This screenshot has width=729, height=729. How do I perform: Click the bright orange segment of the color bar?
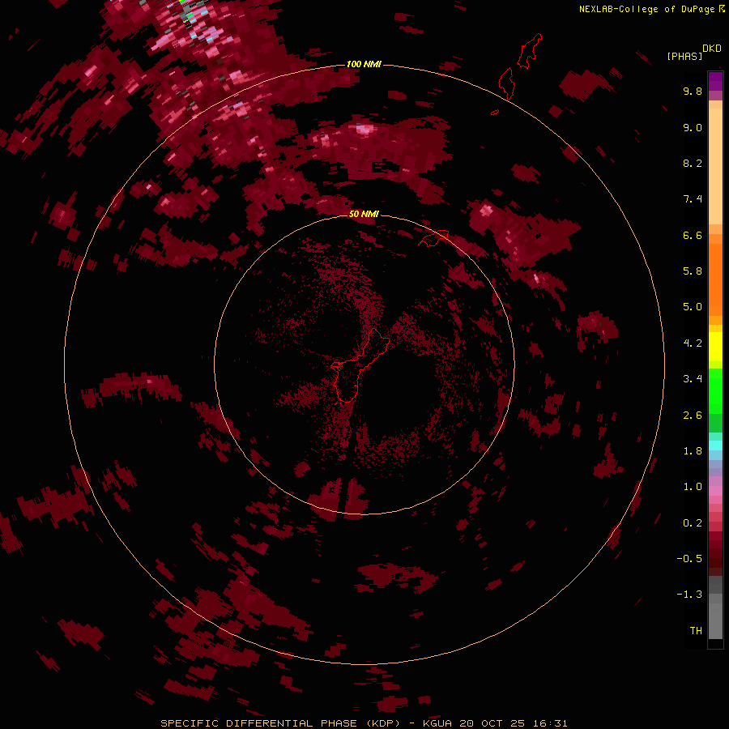point(715,280)
